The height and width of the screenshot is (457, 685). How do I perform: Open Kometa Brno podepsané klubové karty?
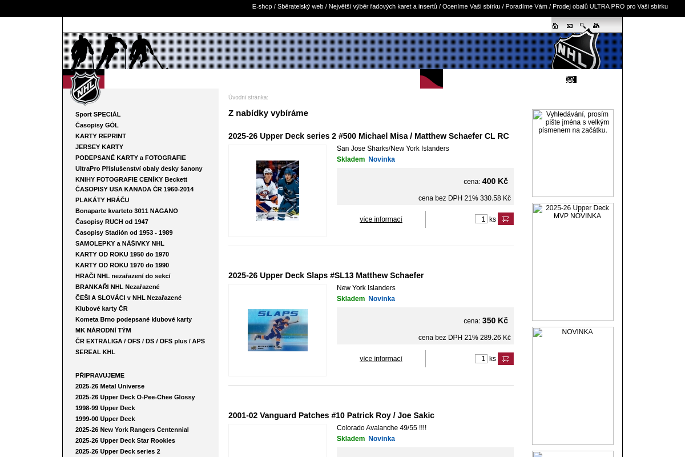coord(134,319)
